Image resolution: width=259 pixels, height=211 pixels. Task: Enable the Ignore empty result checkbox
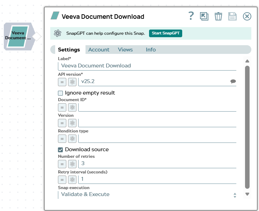pyautogui.click(x=60, y=93)
